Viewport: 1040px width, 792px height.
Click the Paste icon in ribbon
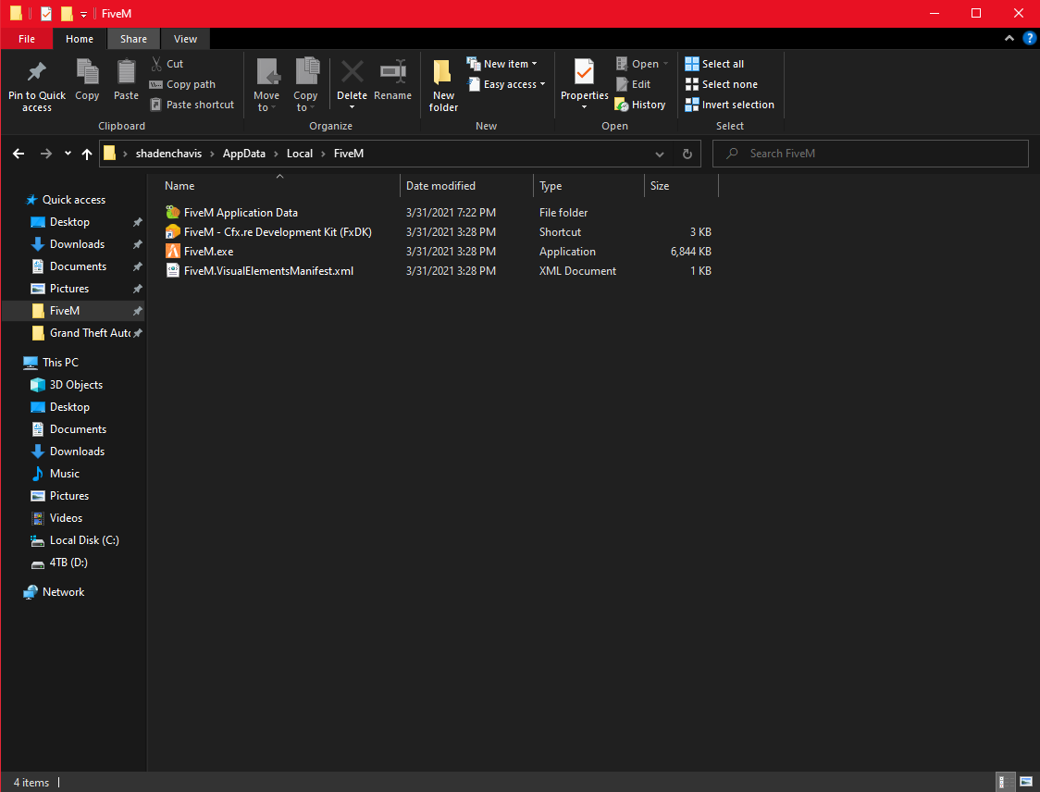(126, 72)
